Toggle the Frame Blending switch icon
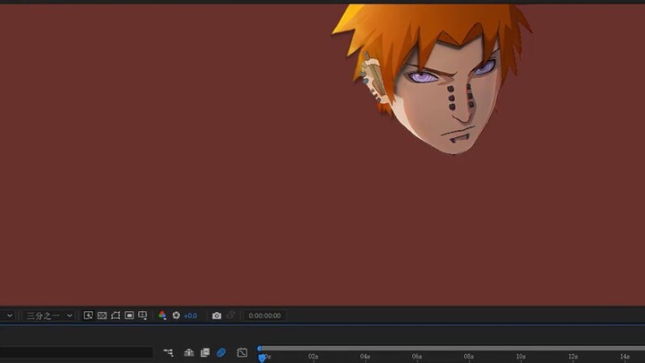 205,352
